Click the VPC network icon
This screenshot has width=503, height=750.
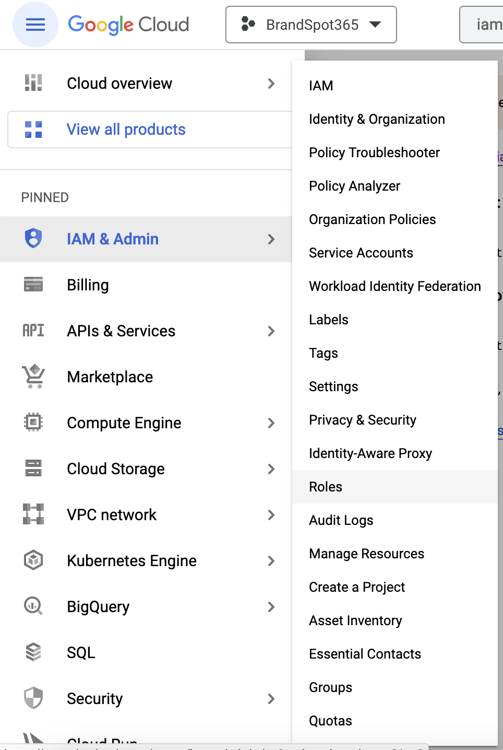tap(33, 514)
